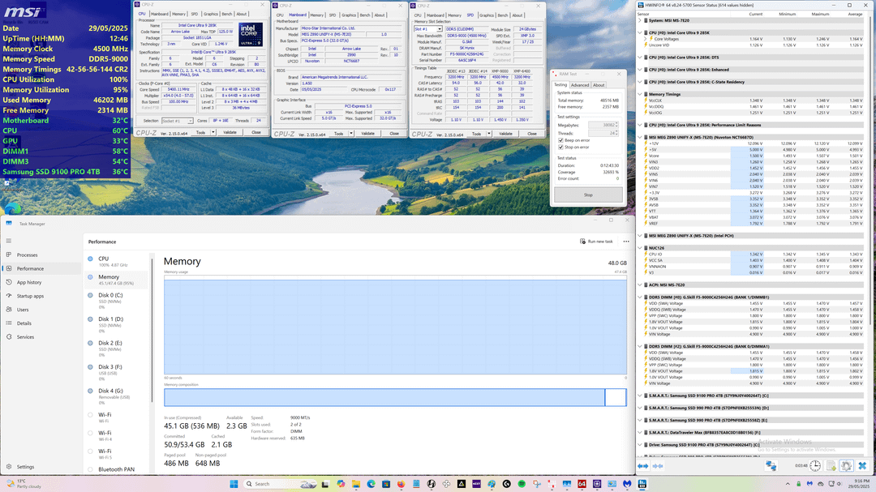Image resolution: width=876 pixels, height=492 pixels.
Task: Click HWiNFO log to file icon
Action: 831,466
